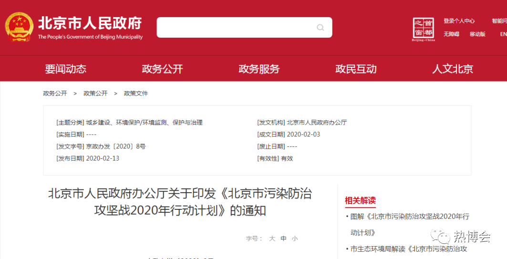Select the small font size 小
This screenshot has width=507, height=259.
[x=295, y=238]
